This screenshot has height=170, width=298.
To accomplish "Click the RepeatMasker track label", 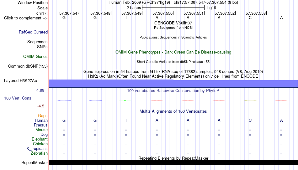I will coord(35,162).
